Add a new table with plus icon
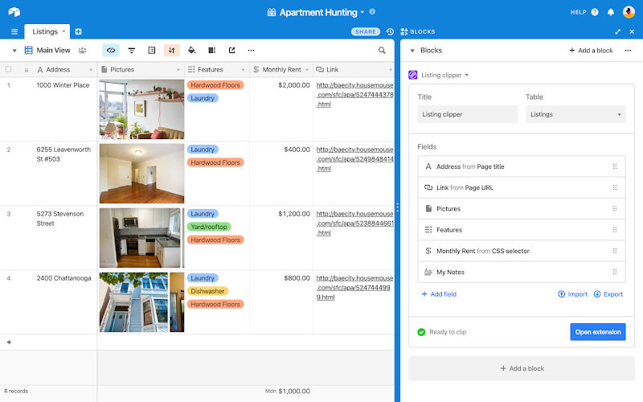 (x=78, y=31)
